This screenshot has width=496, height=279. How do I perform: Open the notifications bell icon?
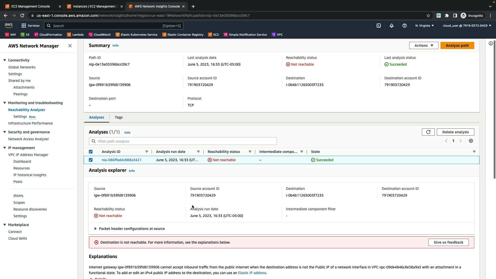[x=392, y=26]
